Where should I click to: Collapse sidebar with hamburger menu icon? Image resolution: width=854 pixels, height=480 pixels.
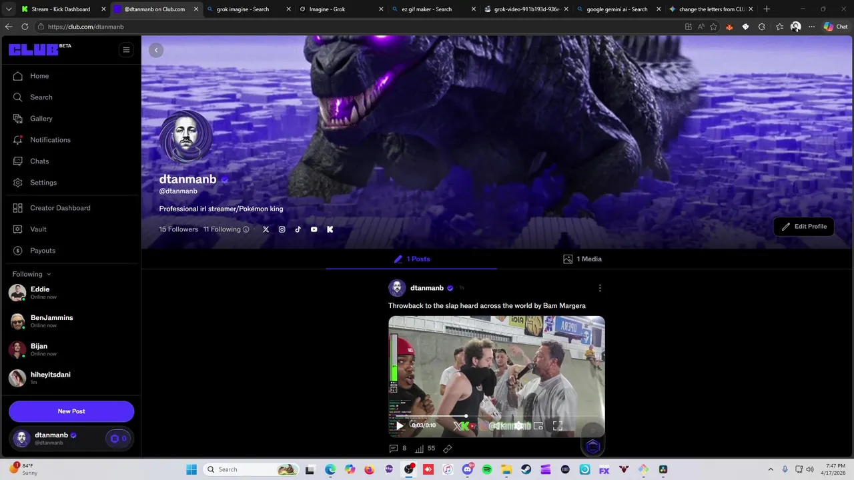coord(126,50)
